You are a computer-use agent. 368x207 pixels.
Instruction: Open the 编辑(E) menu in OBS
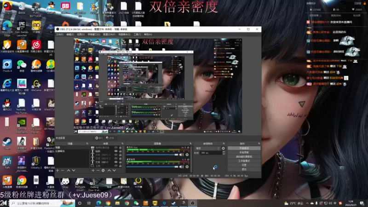point(70,34)
